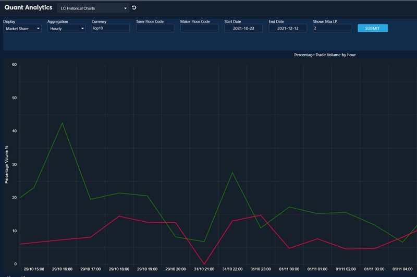Click the Percentage Volume % axis label

(x=7, y=164)
